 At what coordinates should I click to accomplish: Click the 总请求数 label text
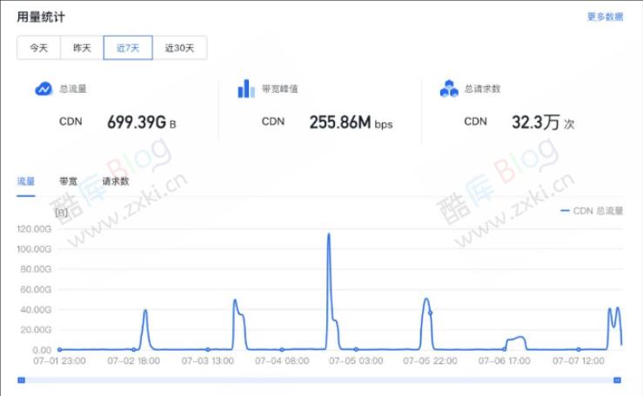point(482,89)
